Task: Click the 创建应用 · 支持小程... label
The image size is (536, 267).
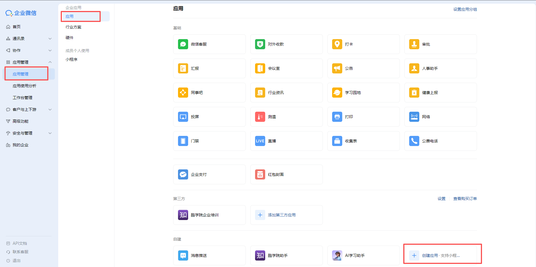Action: pos(441,255)
